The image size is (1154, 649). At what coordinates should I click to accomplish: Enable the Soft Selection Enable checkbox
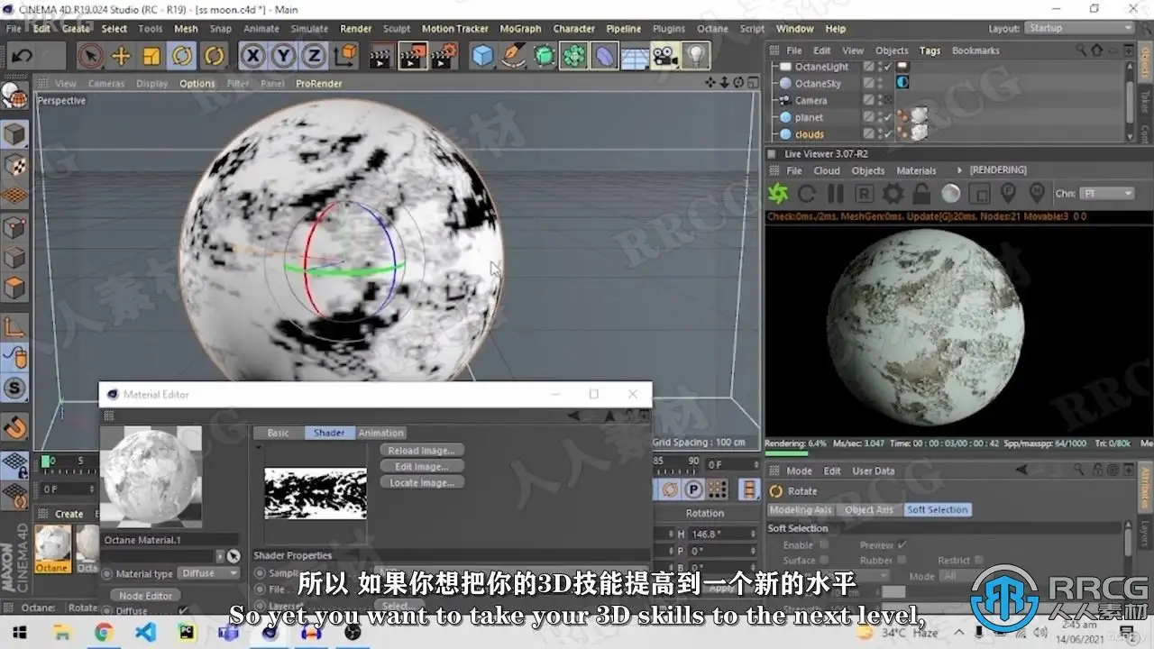click(x=824, y=544)
